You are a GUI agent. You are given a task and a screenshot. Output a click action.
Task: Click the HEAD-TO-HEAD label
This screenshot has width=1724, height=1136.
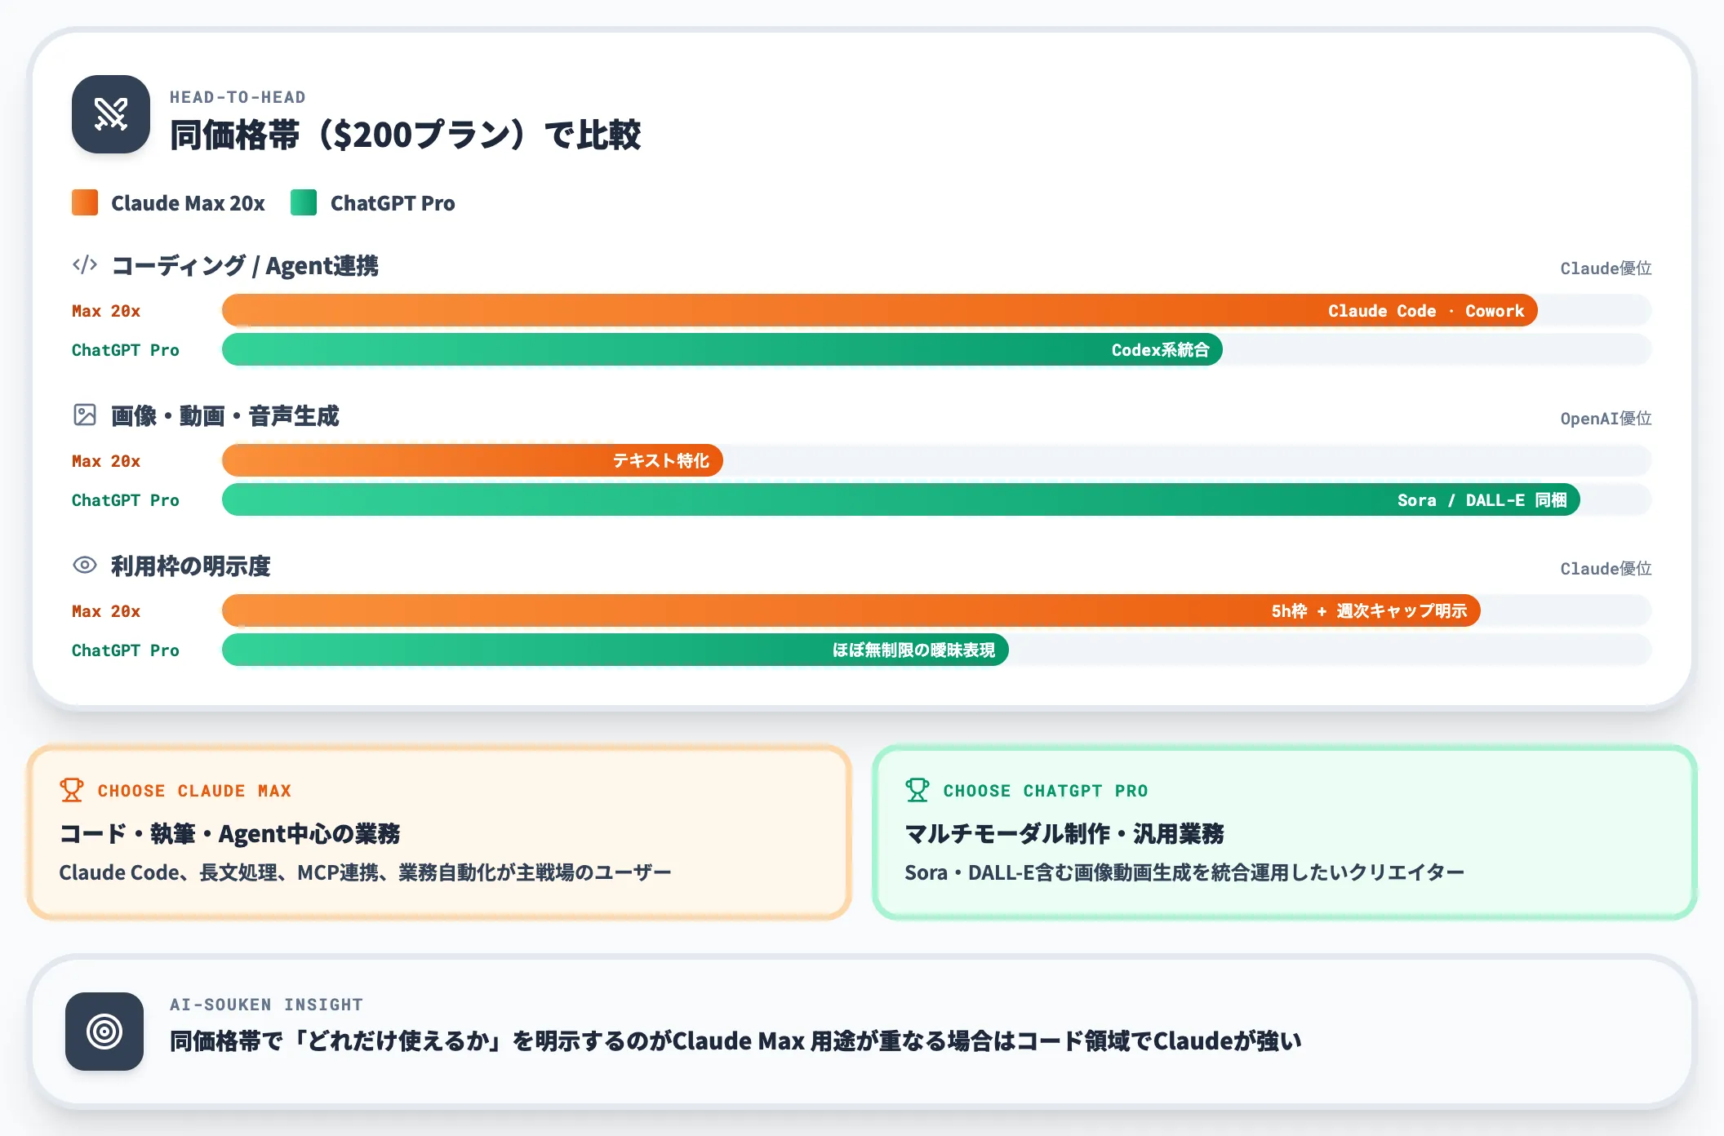click(238, 97)
